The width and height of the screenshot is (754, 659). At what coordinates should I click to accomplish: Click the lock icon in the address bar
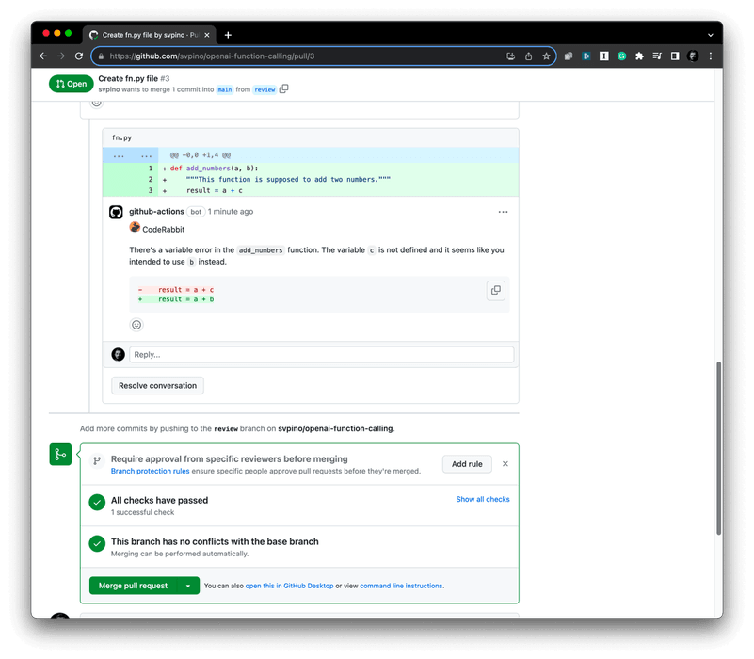(x=101, y=56)
